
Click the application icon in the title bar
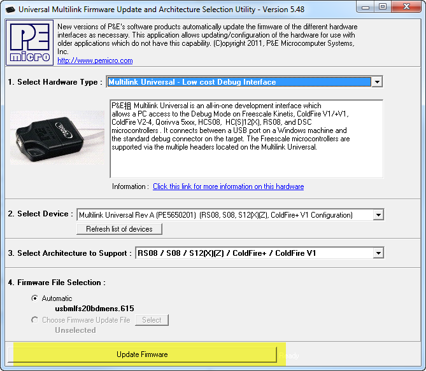point(11,10)
